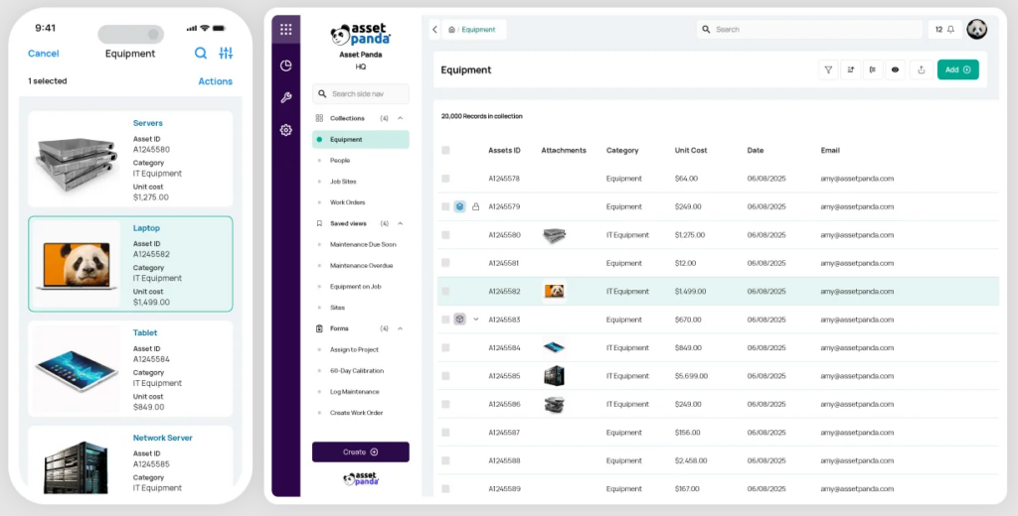This screenshot has height=516, width=1018.
Task: Open the Maintenance Overdue saved view
Action: point(361,266)
